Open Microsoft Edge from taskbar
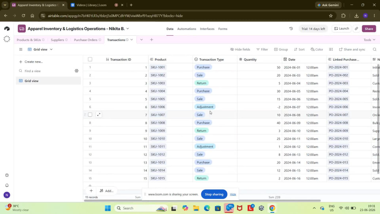This screenshot has width=380, height=214. coord(207,208)
